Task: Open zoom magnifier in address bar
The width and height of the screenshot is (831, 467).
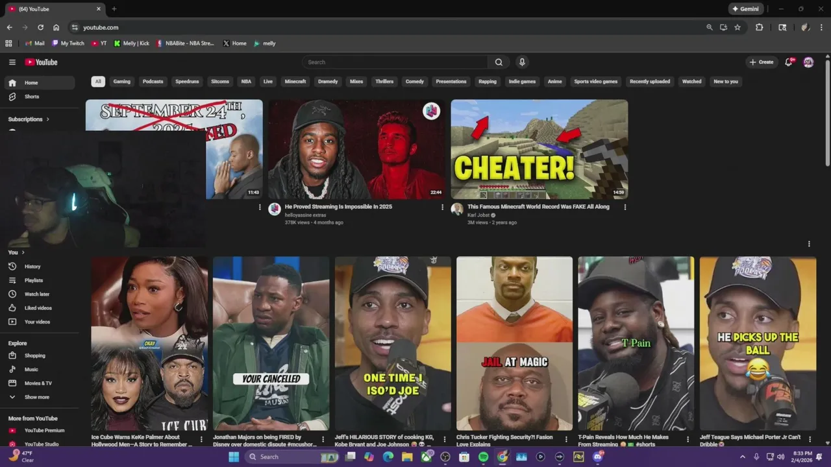Action: (x=709, y=27)
